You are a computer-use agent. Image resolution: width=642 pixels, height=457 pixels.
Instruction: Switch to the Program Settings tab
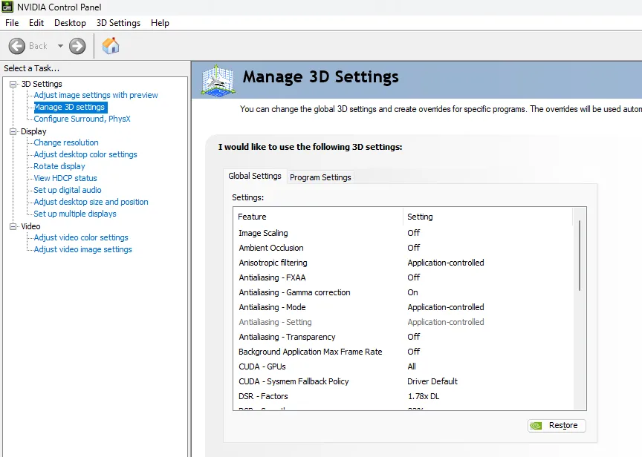[x=320, y=177]
